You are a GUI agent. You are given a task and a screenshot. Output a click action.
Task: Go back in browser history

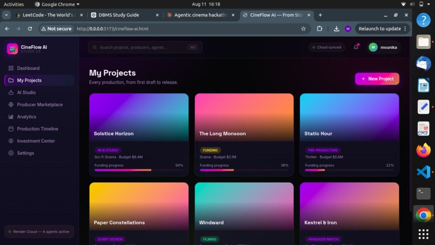(x=7, y=29)
